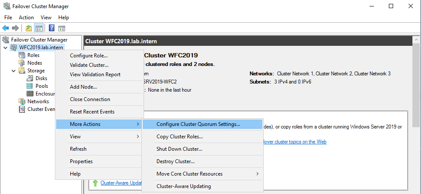Select the Roles node in tree
This screenshot has width=421, height=194.
click(x=33, y=55)
